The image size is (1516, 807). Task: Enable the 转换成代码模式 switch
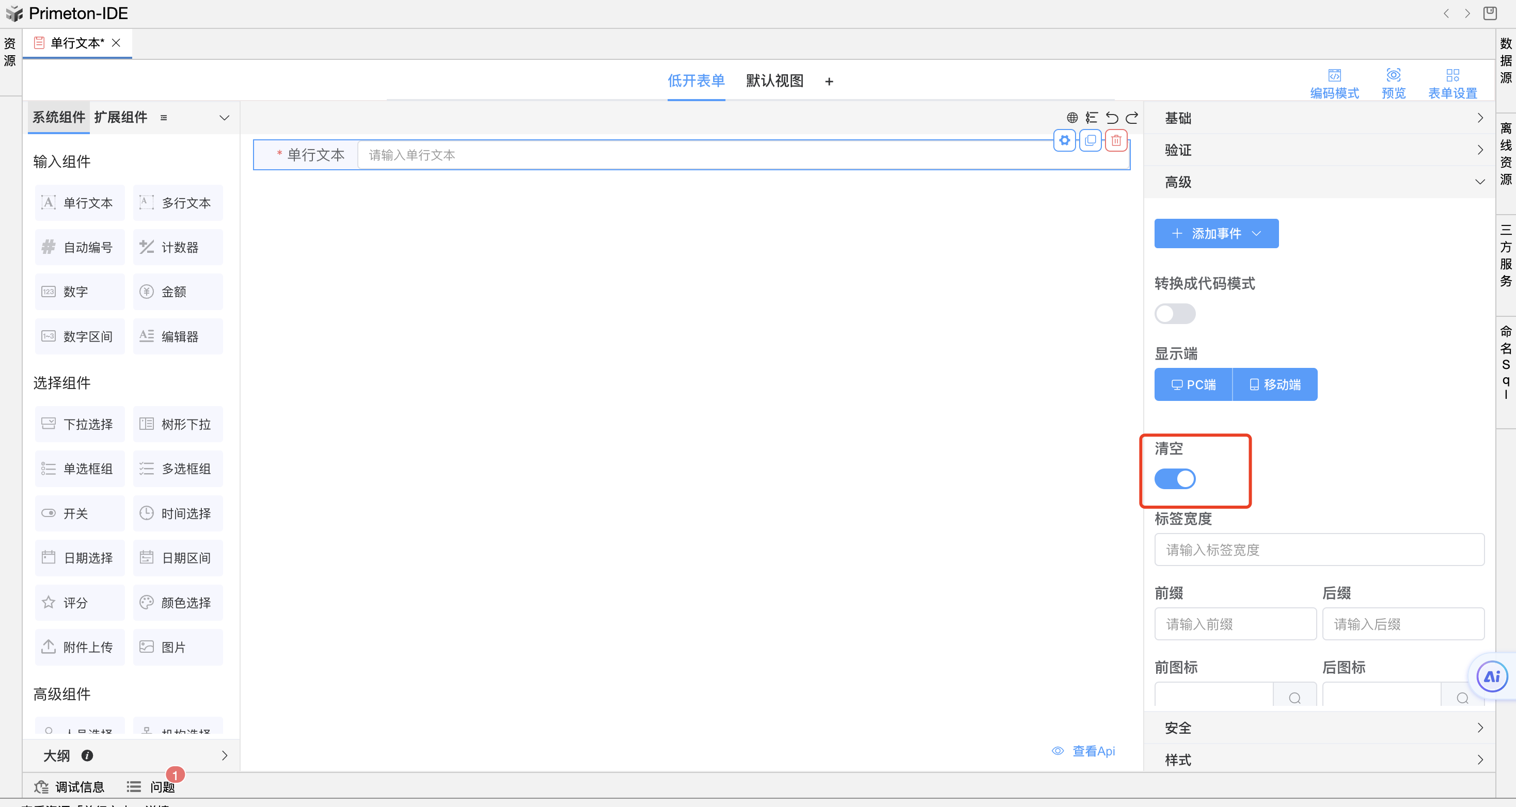[x=1175, y=314]
